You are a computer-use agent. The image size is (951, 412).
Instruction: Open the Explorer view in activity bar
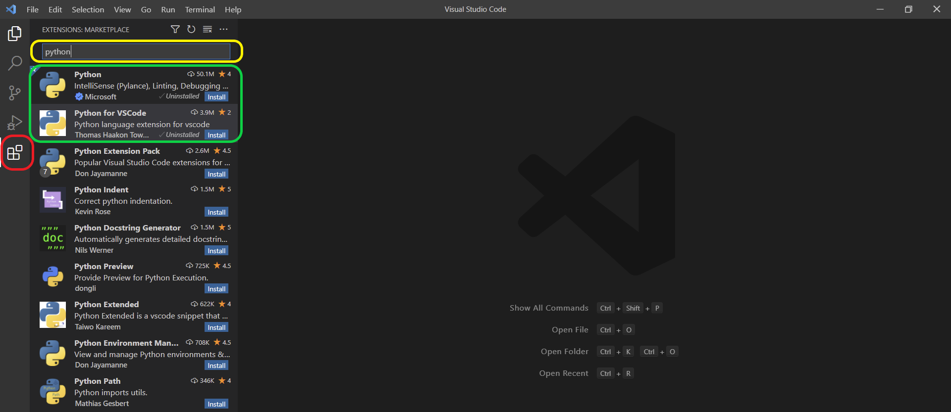coord(15,34)
